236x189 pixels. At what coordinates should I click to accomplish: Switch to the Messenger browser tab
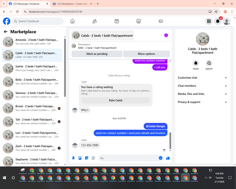pos(28,4)
